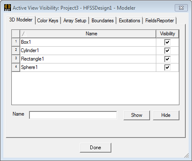This screenshot has height=161, width=192.
Task: Go to the Boundaries tab
Action: [x=103, y=21]
